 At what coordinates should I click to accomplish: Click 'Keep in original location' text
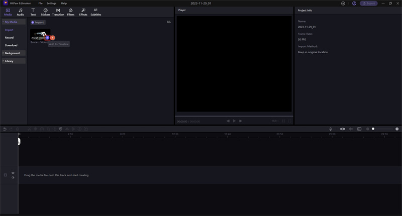(313, 52)
